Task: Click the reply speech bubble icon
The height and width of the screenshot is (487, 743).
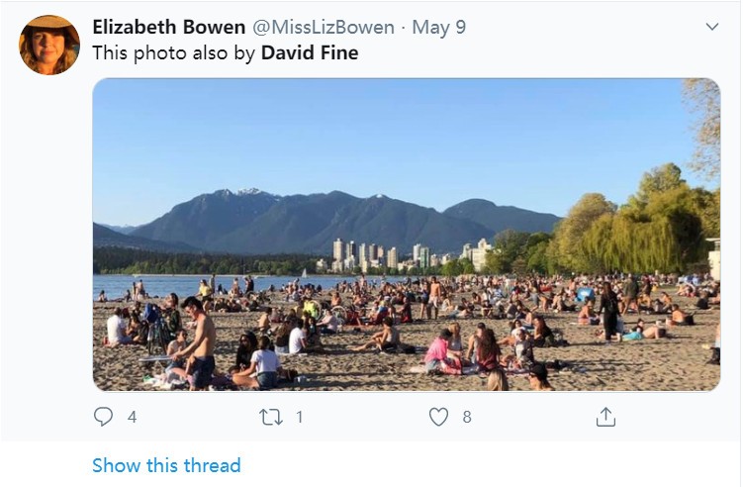Action: pos(103,417)
